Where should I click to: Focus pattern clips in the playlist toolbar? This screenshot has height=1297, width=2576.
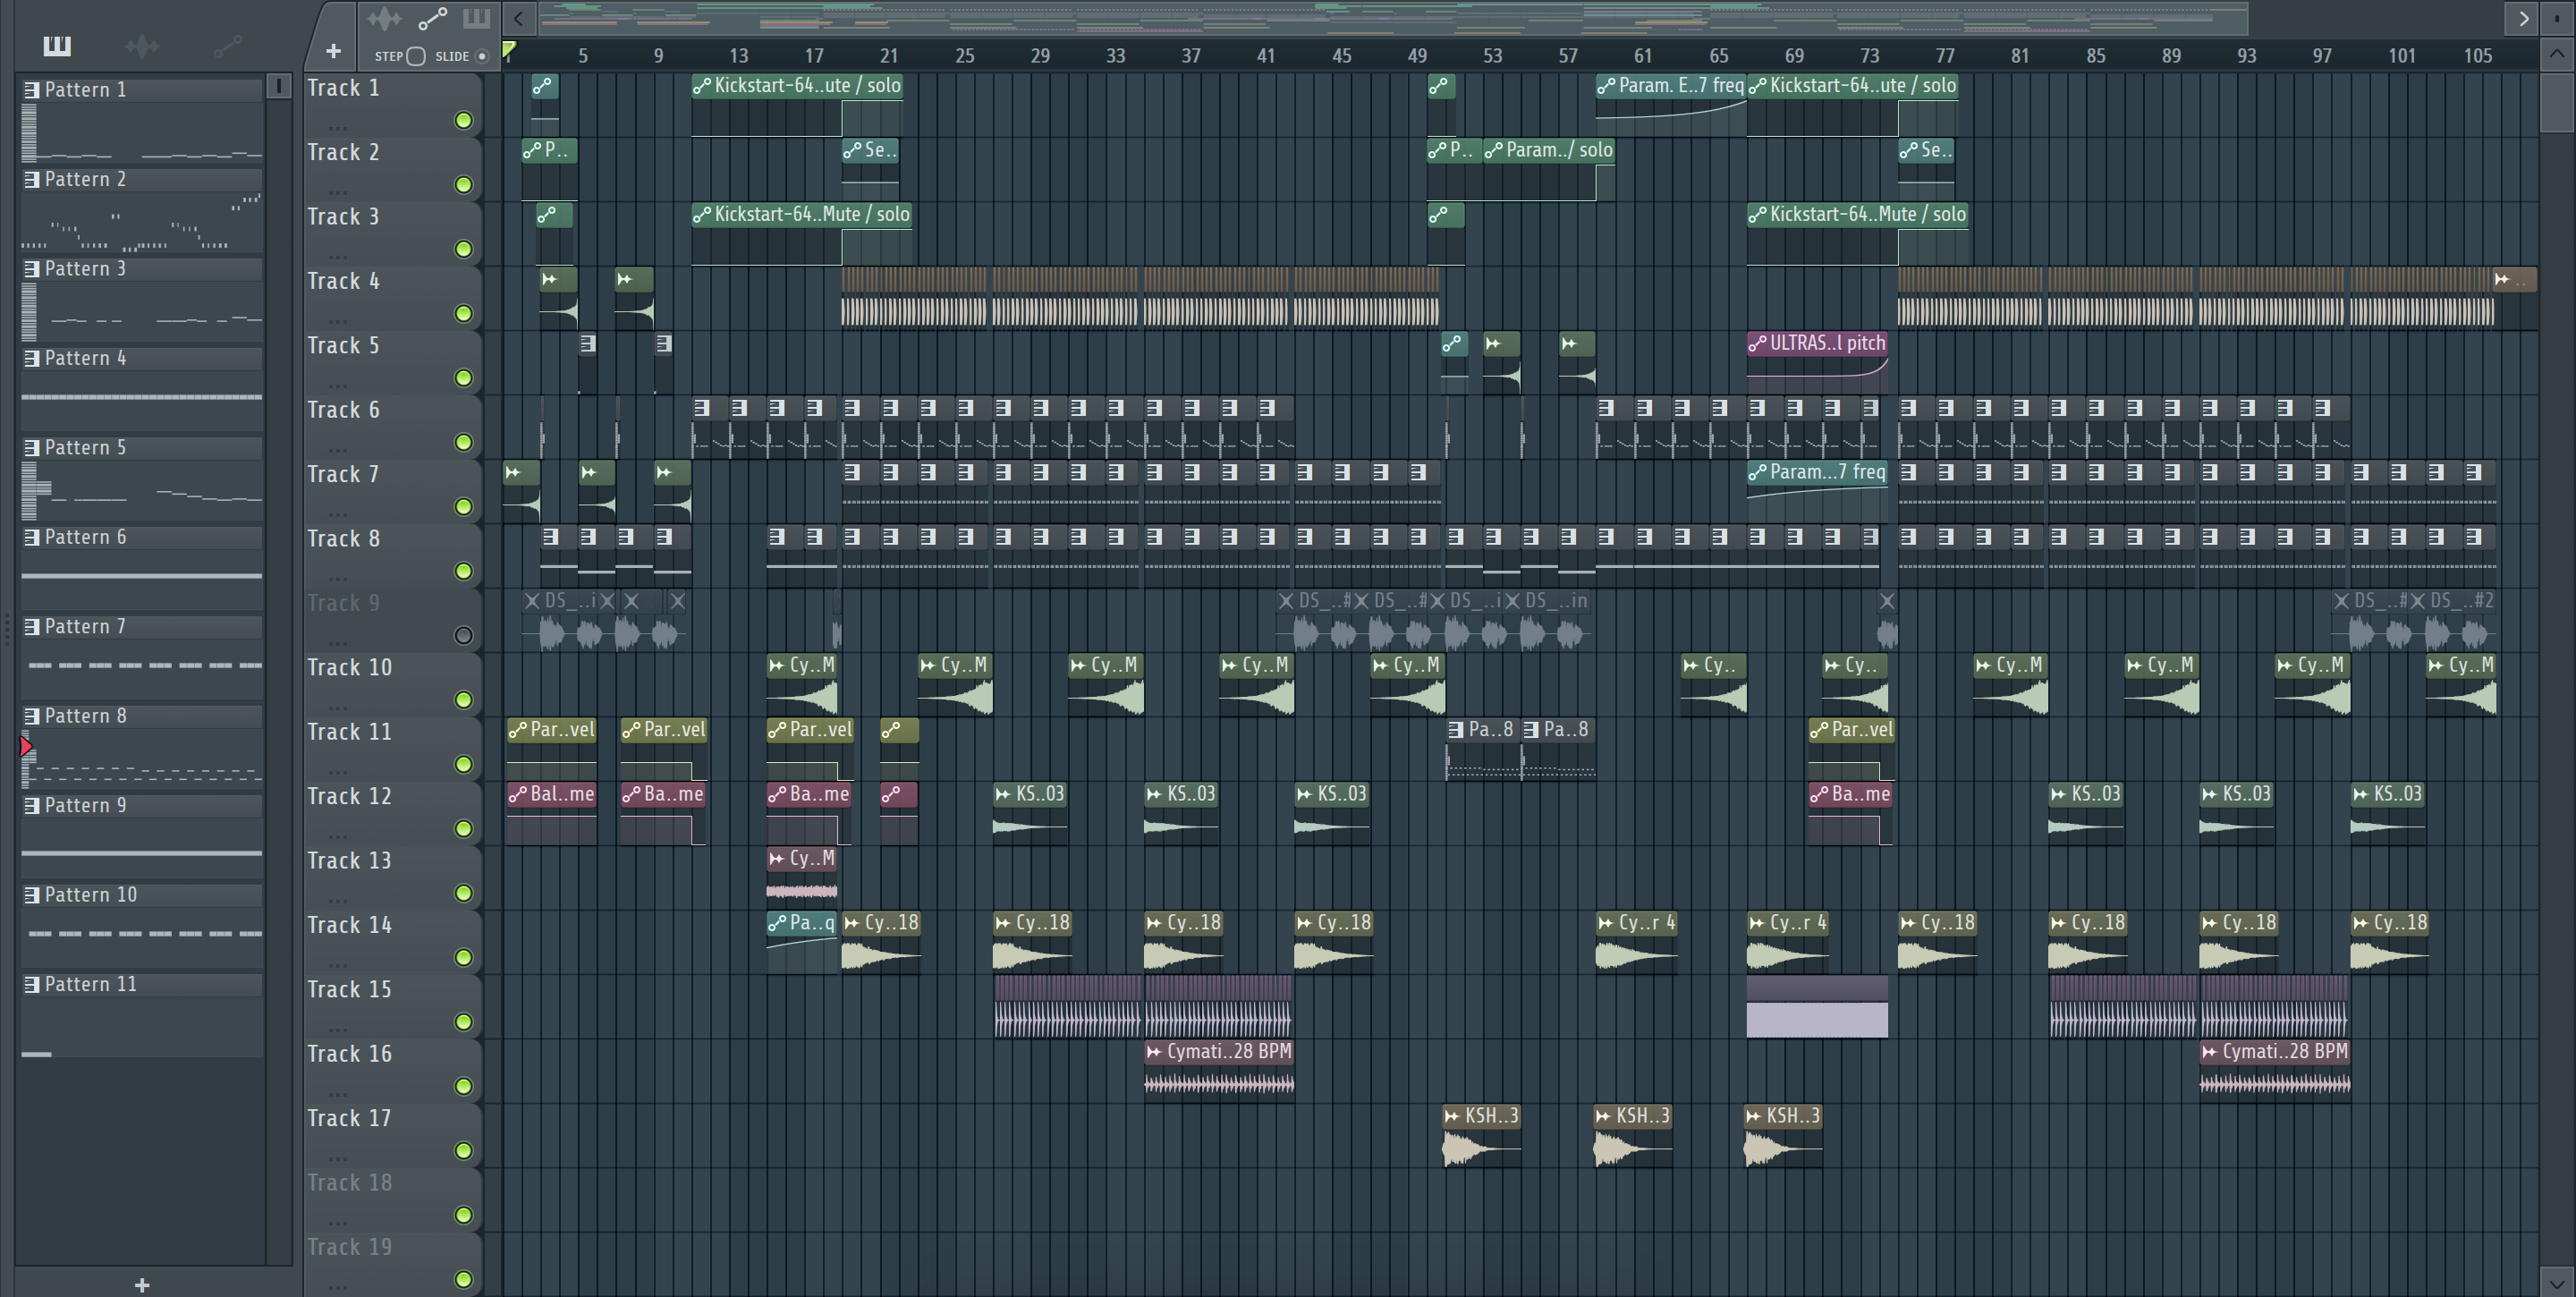pyautogui.click(x=476, y=18)
